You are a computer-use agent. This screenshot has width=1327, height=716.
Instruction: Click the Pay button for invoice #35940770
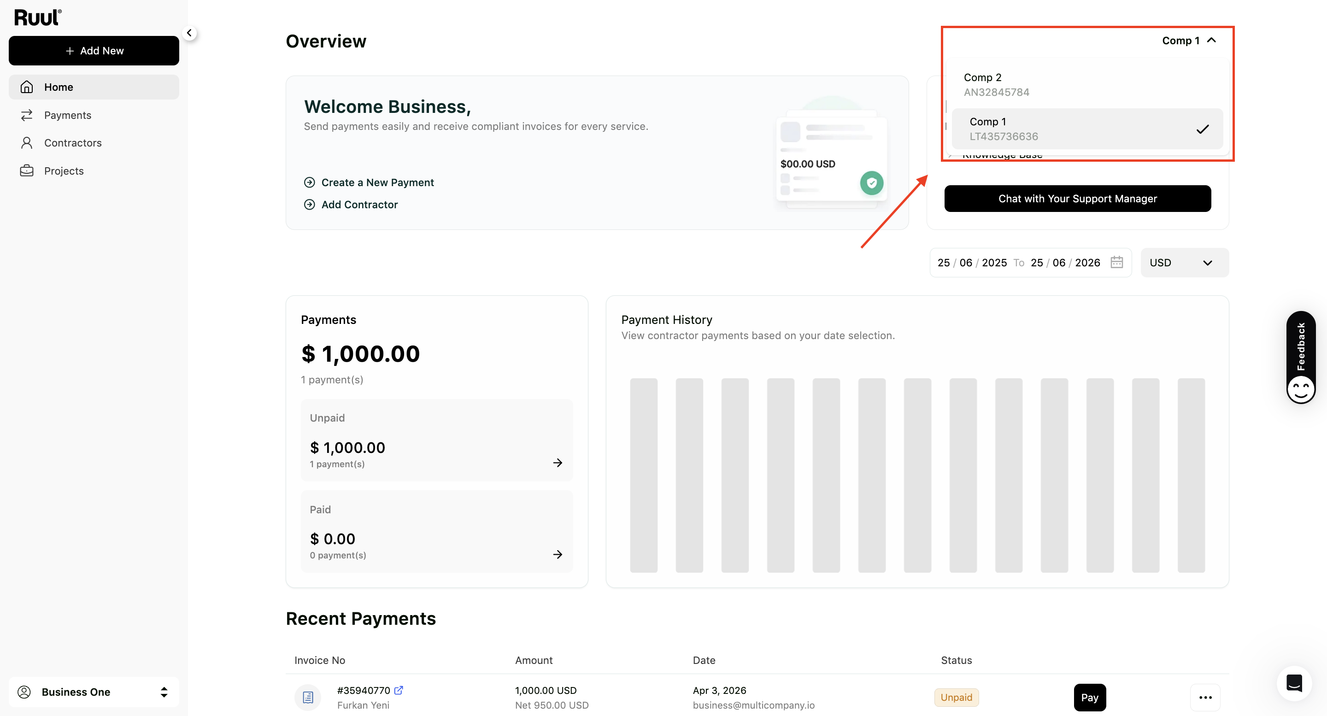pos(1090,697)
